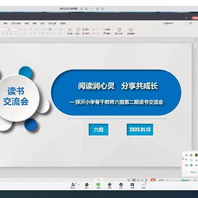Toggle CC captions (字幕)
198x198 pixels.
click(x=132, y=186)
